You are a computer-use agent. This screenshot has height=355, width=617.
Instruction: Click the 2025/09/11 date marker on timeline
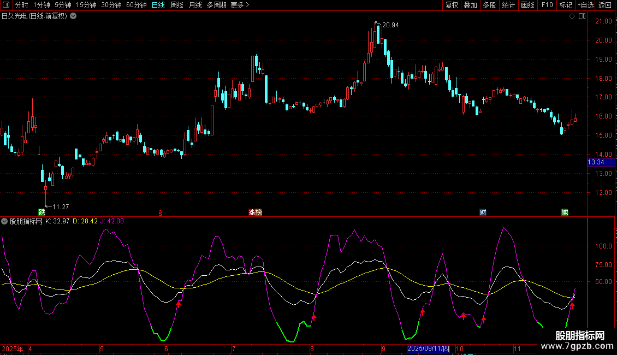pyautogui.click(x=429, y=348)
